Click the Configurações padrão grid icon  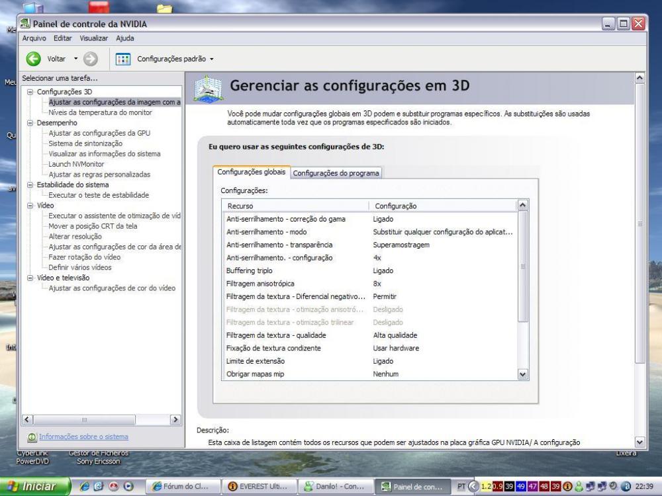(x=124, y=59)
